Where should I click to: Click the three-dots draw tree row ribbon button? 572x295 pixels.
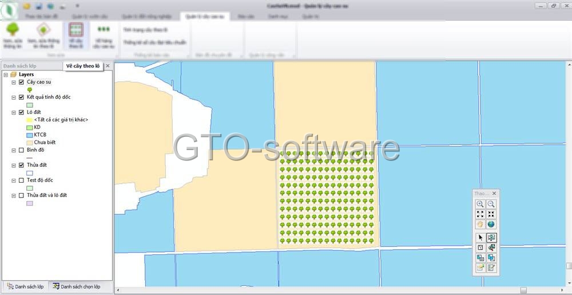(104, 36)
